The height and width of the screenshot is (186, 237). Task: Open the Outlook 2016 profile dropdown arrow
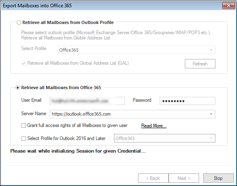pyautogui.click(x=211, y=138)
